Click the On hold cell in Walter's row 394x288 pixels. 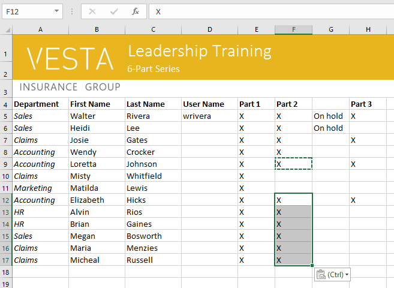[330, 116]
